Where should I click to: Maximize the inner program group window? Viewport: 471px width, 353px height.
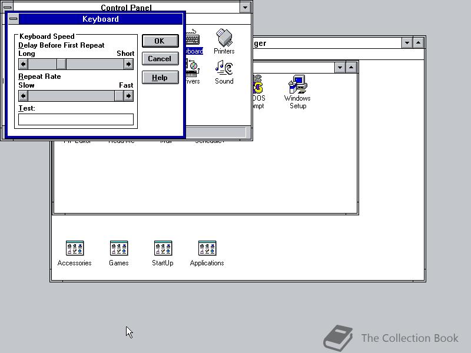click(351, 68)
